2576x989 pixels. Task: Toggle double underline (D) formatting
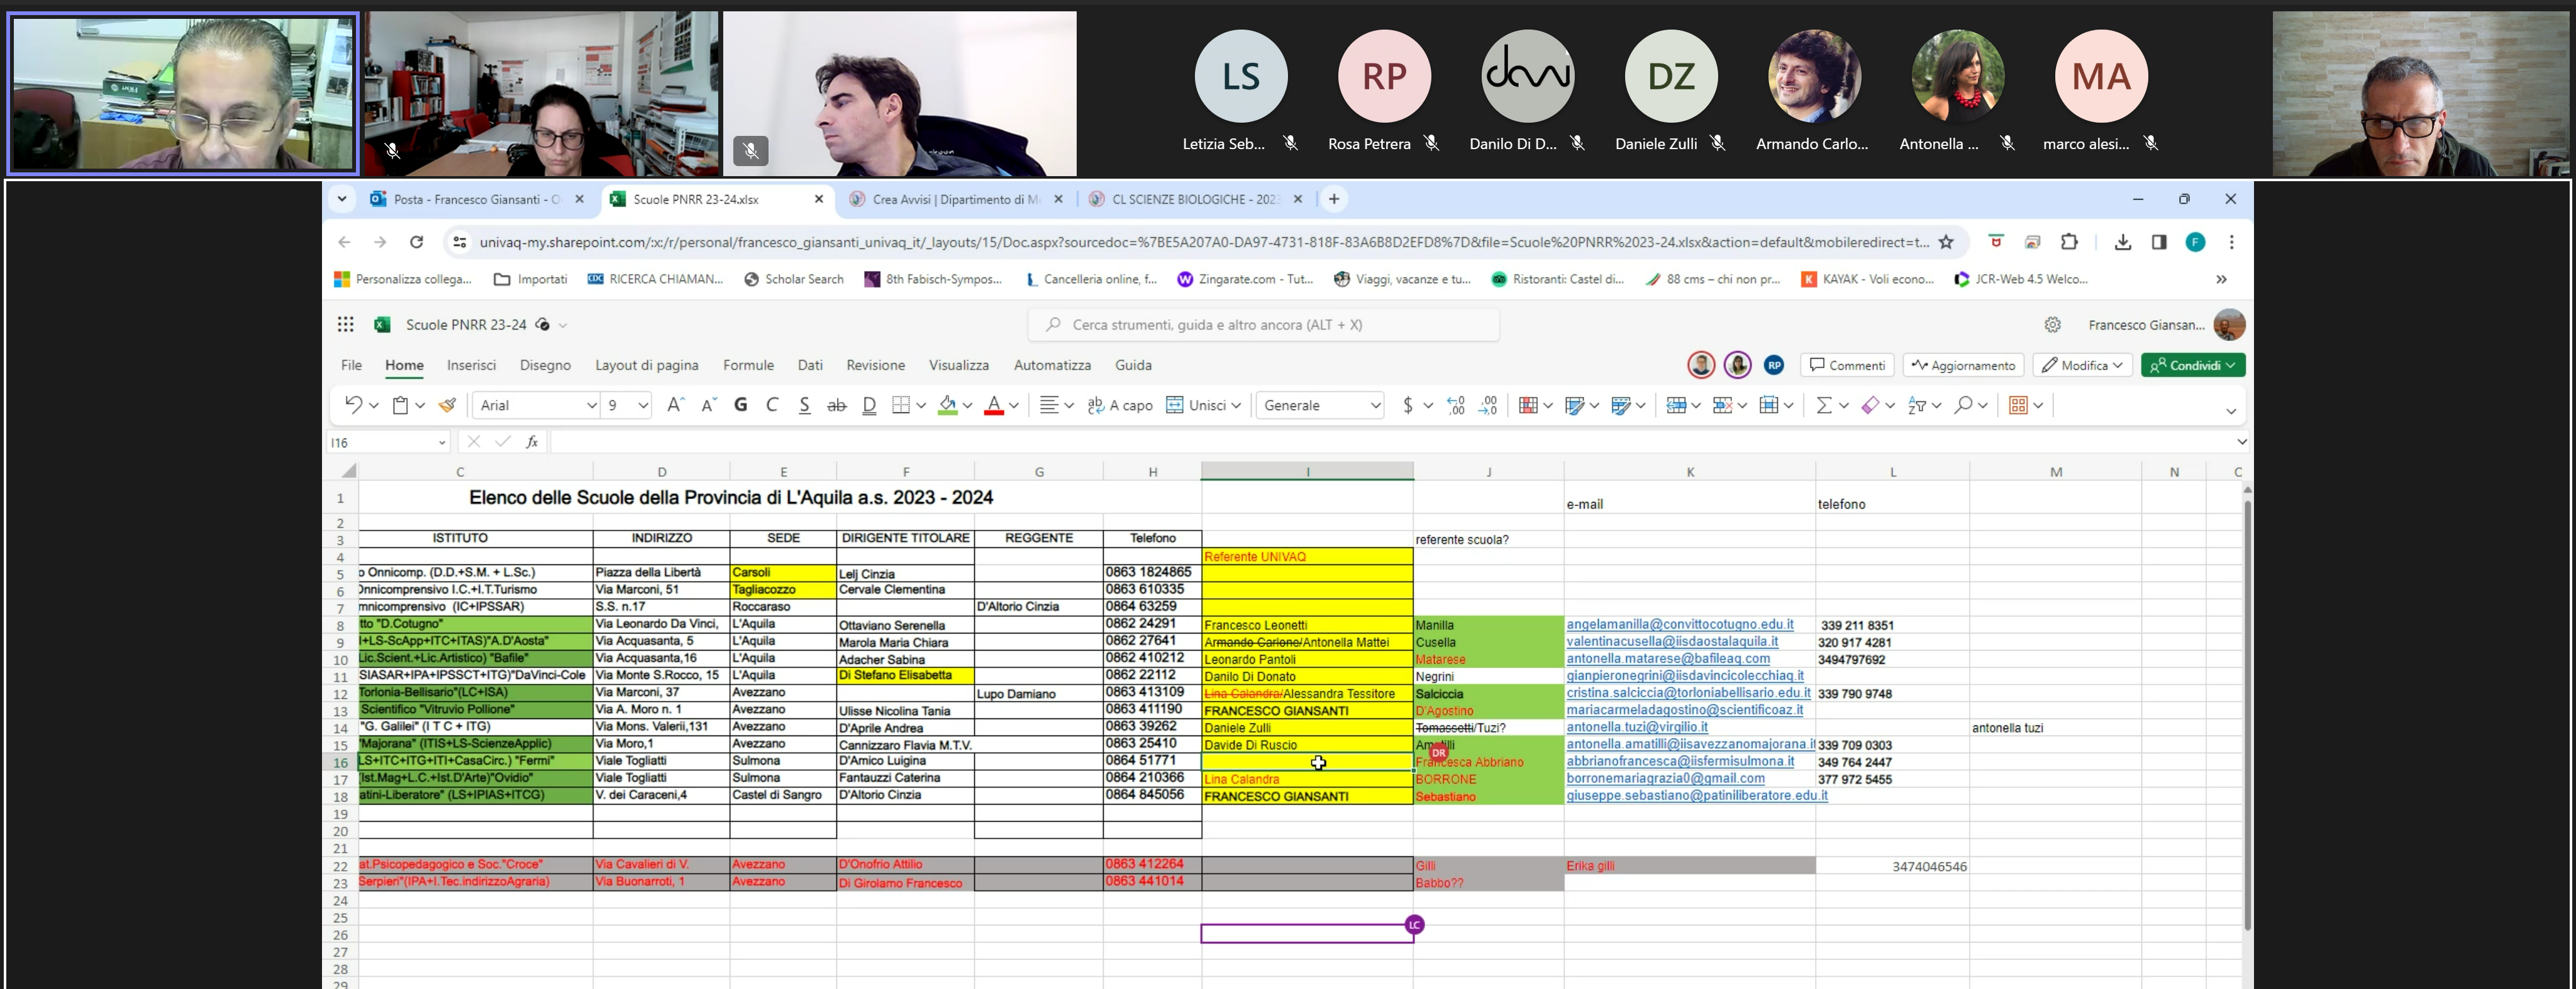click(x=869, y=405)
